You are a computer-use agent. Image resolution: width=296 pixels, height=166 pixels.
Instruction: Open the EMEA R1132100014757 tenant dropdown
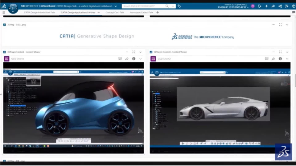pos(233,7)
